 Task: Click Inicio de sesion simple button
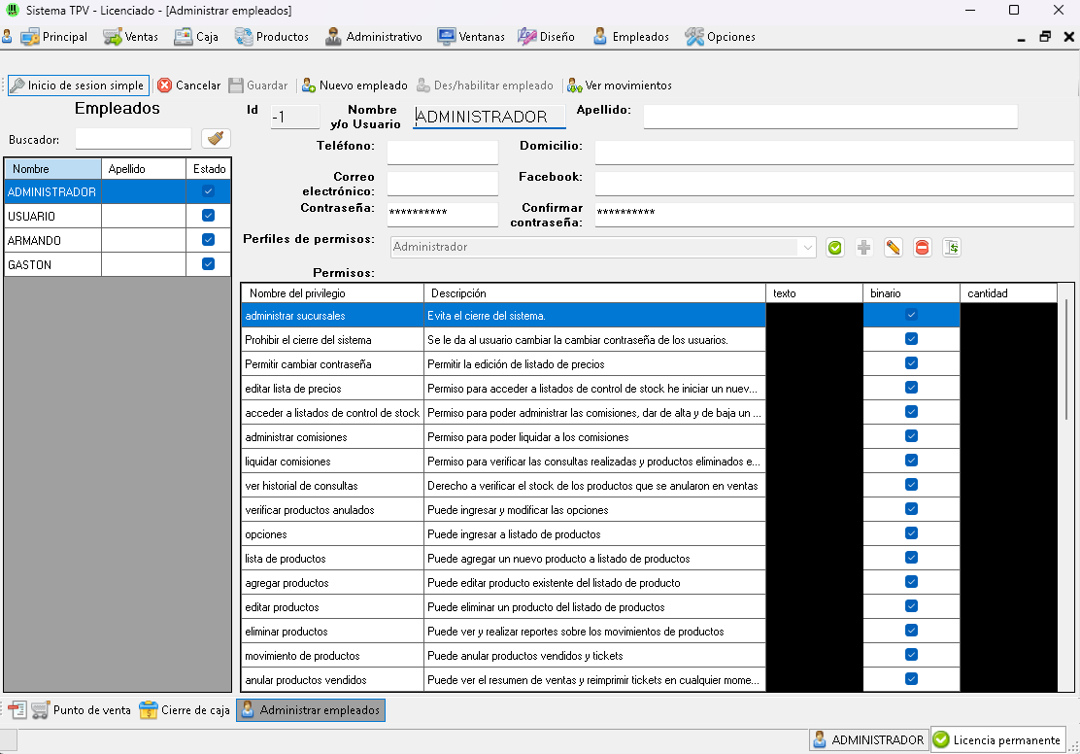point(78,86)
